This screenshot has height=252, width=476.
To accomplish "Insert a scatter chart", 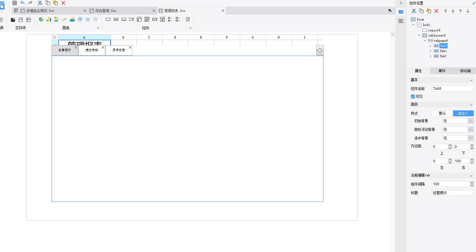I will (x=95, y=19).
